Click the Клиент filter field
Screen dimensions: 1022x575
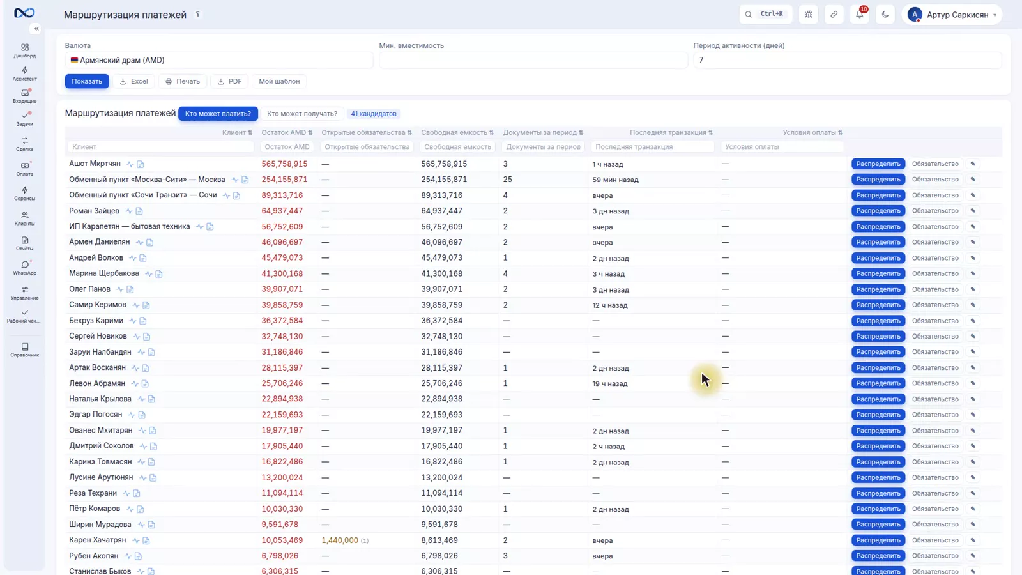coord(161,147)
